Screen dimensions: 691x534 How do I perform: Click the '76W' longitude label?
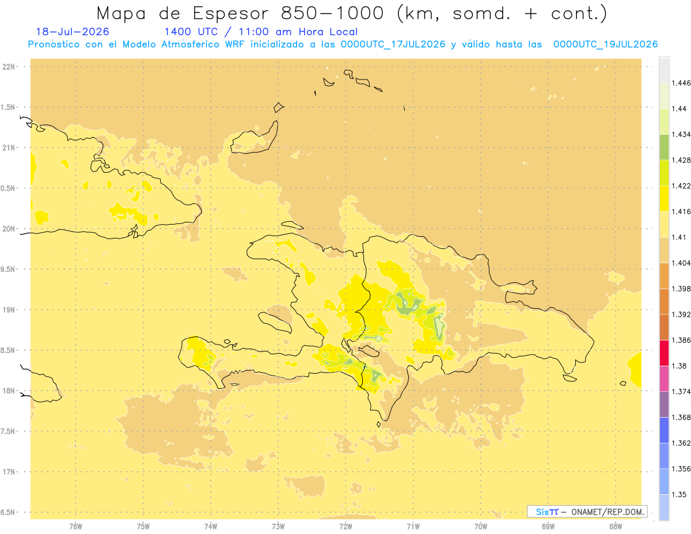75,527
